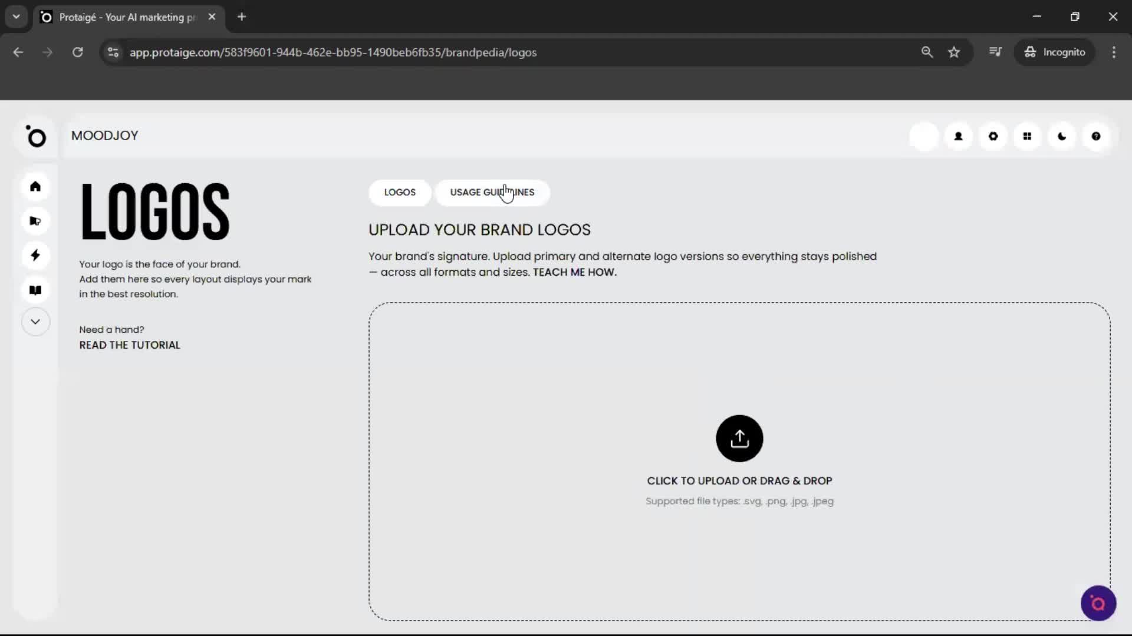This screenshot has height=636, width=1132.
Task: Open the browser tab search dropdown
Action: point(16,16)
